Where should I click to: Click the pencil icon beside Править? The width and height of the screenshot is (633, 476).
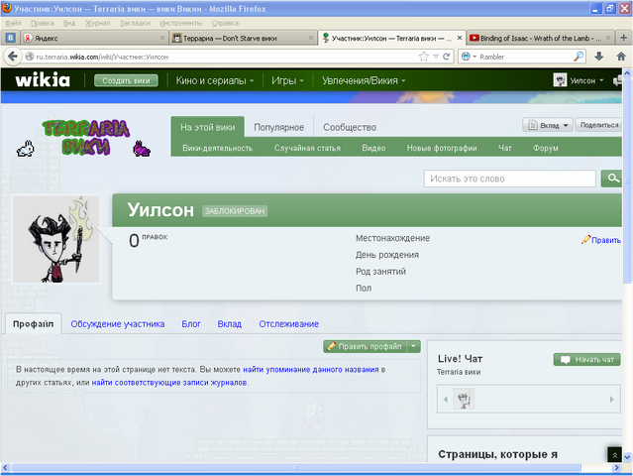coord(585,240)
